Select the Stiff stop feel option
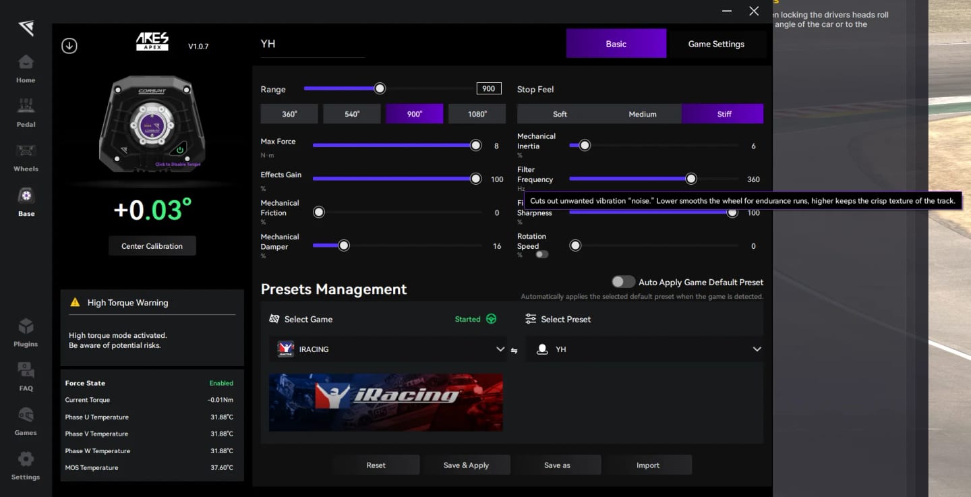This screenshot has height=497, width=971. pos(723,114)
